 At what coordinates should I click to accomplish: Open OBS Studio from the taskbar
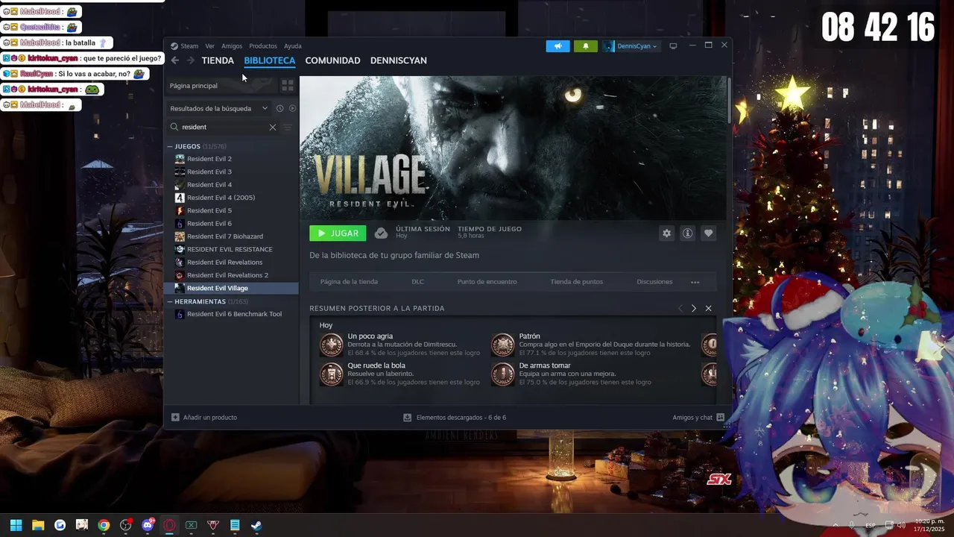[125, 525]
